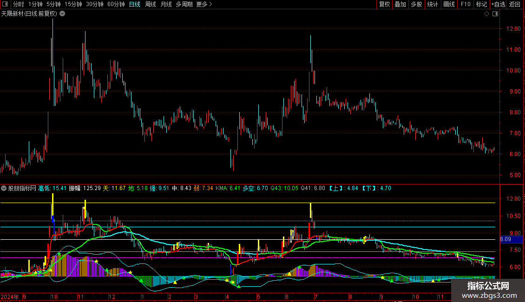Switch to the 周线 weekly chart
Viewport: 525px width, 302px height.
pos(151,4)
